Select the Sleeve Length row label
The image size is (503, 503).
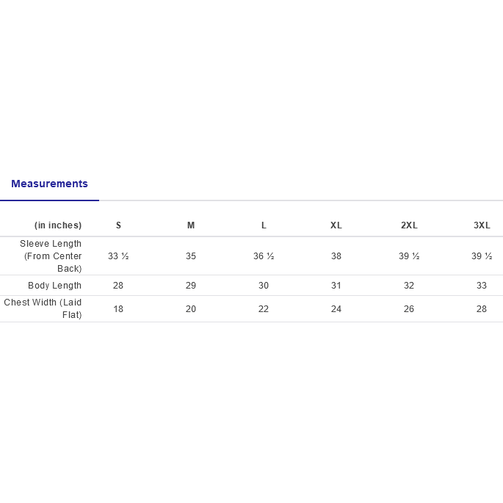coord(51,256)
